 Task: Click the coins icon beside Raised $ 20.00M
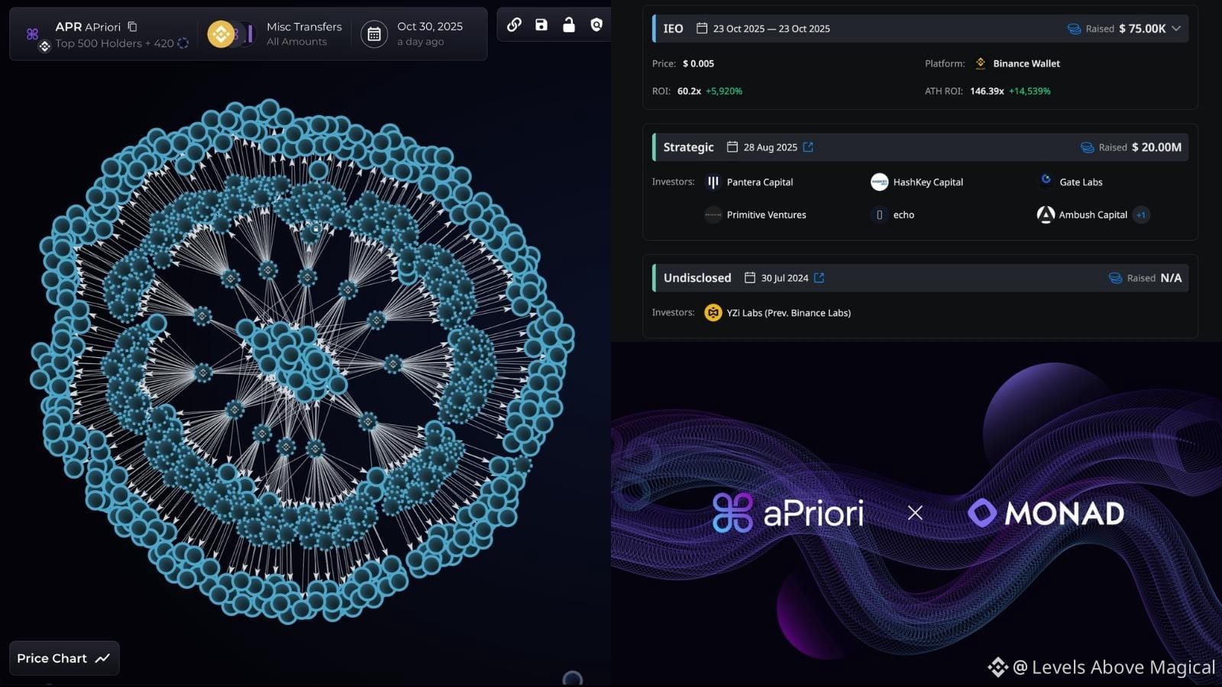pyautogui.click(x=1087, y=147)
